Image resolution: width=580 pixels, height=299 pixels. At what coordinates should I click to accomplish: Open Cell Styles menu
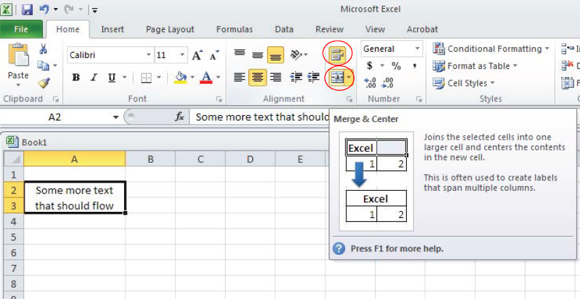(x=463, y=83)
